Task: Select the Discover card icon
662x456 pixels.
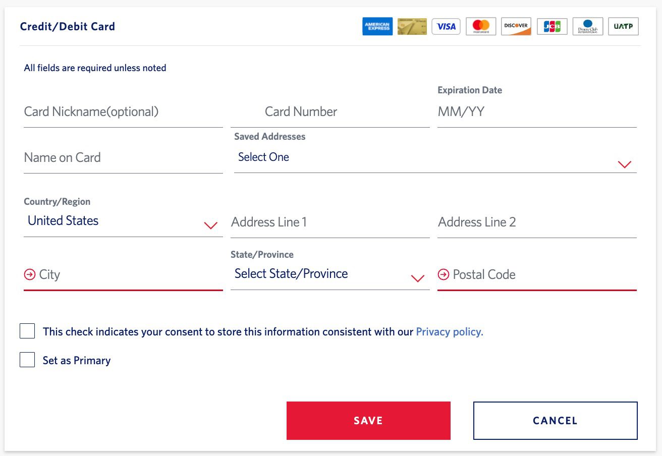Action: coord(516,26)
